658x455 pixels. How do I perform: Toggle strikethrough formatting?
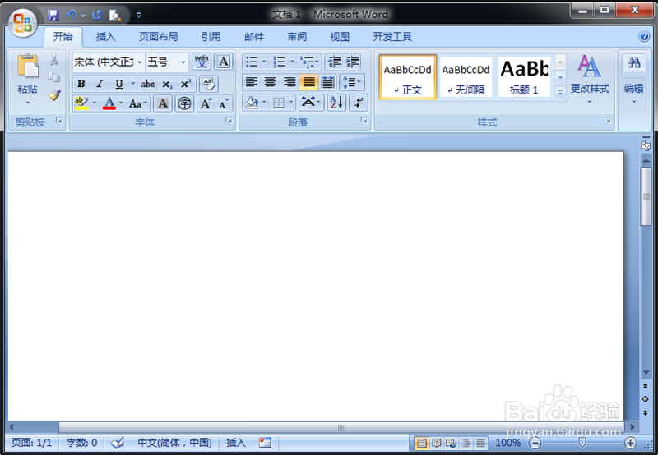[148, 84]
